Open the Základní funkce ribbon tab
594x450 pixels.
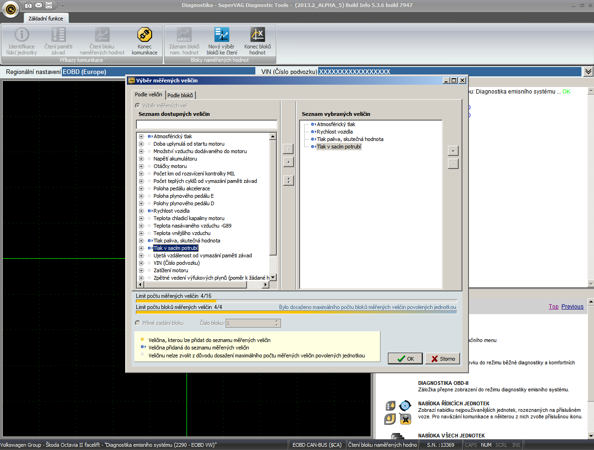coord(46,19)
